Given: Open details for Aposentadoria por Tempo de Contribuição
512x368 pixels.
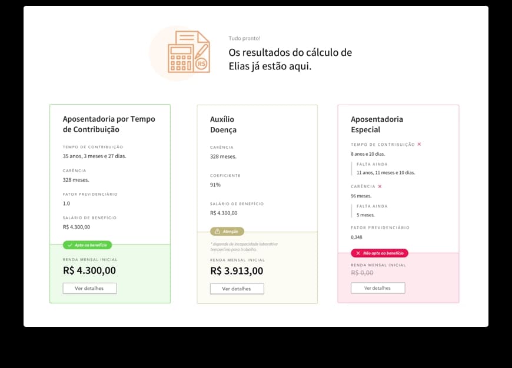Looking at the screenshot, I should pos(89,289).
